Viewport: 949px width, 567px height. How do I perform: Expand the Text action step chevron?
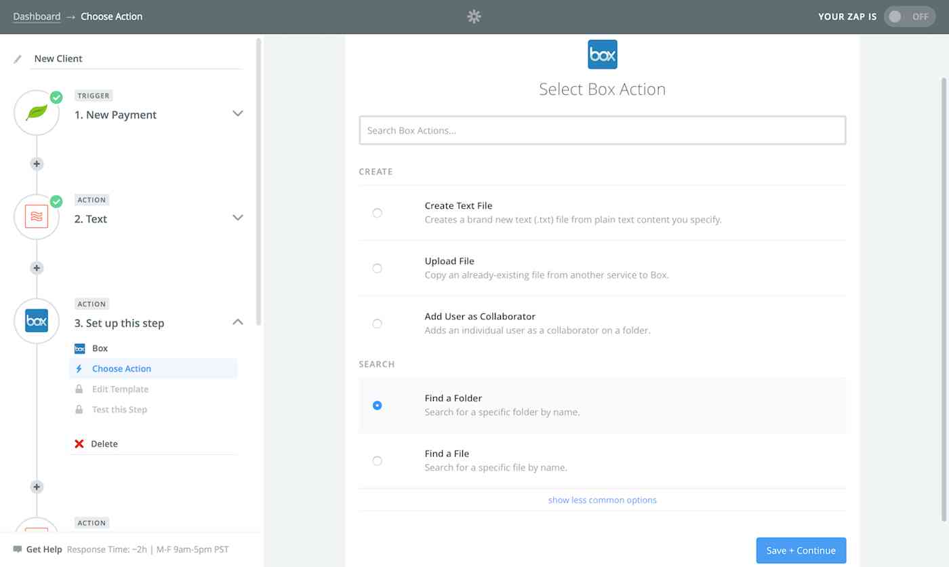(x=238, y=218)
